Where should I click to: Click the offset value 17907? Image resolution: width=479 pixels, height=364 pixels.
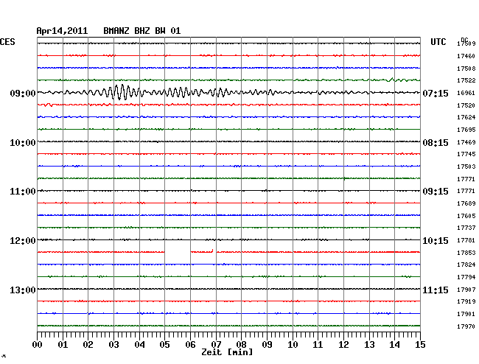click(466, 290)
